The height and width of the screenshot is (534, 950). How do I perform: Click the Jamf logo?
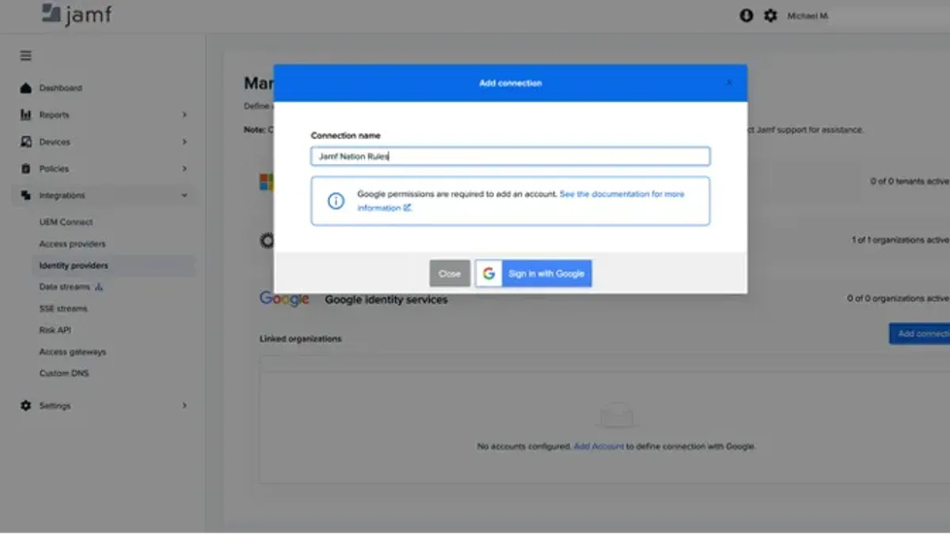77,15
